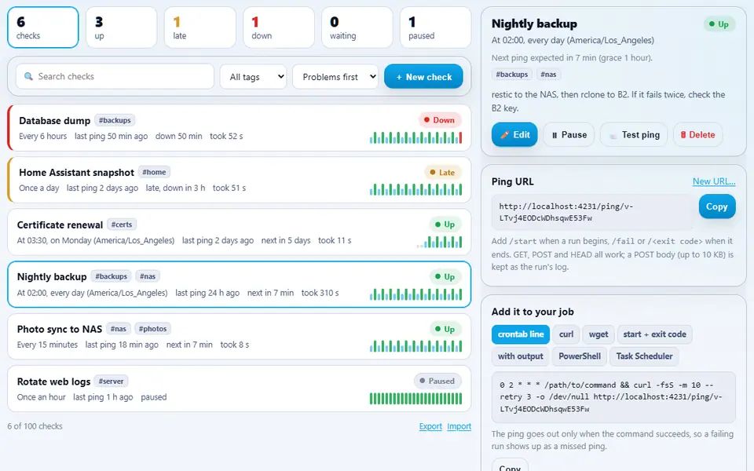Select the PowerShell snippet tab
Image resolution: width=754 pixels, height=471 pixels.
tap(580, 356)
